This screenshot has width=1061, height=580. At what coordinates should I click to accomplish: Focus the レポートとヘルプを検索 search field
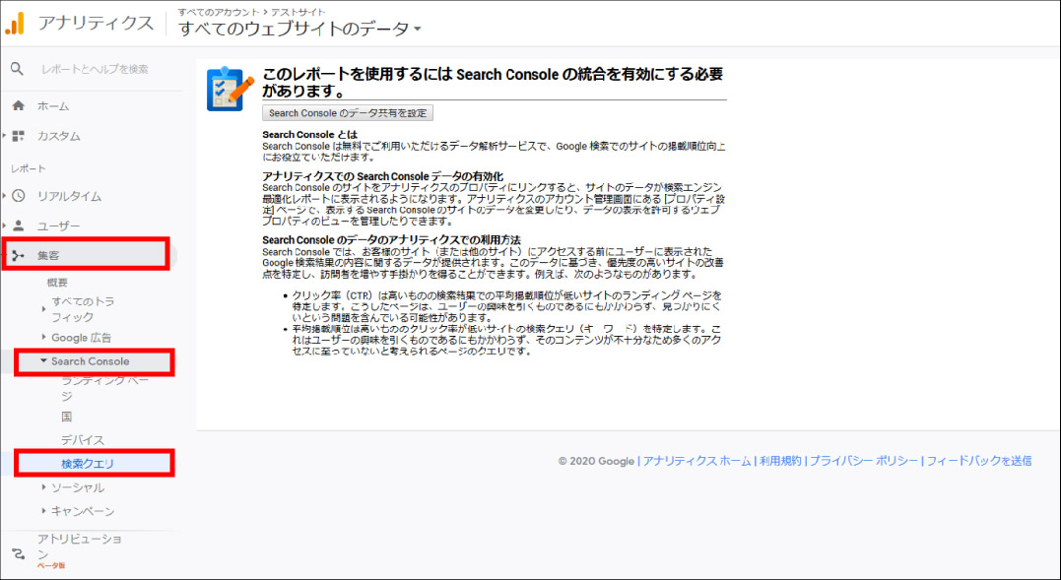(x=95, y=69)
